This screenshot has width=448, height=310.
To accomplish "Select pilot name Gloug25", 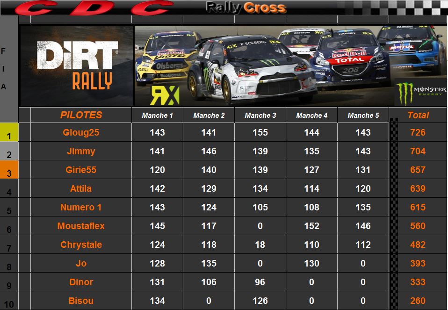I will [x=81, y=133].
